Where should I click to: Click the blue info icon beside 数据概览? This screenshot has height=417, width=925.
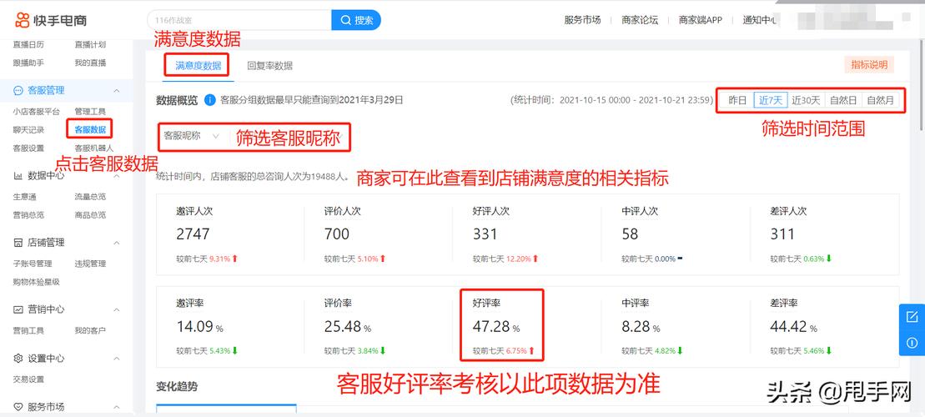click(209, 100)
